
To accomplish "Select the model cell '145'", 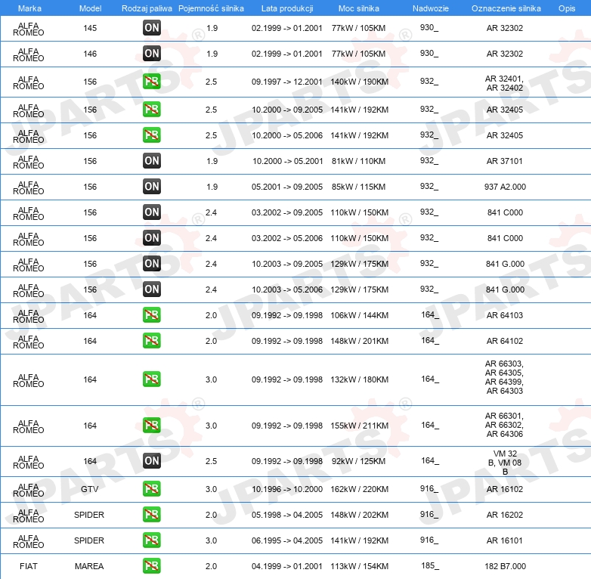I will pos(90,28).
